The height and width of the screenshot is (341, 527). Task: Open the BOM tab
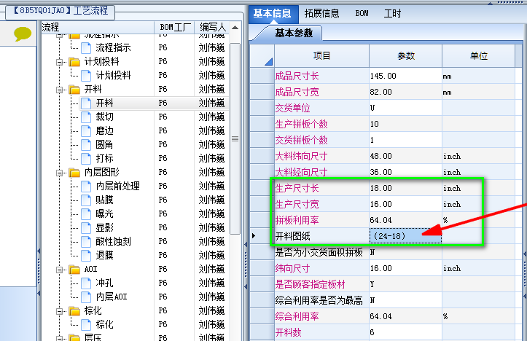pyautogui.click(x=362, y=13)
